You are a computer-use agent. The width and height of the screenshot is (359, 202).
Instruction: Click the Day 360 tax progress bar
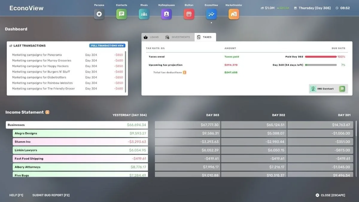point(321,65)
